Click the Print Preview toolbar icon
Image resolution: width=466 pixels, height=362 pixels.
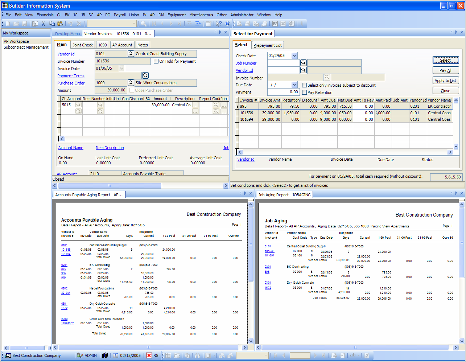pos(239,24)
